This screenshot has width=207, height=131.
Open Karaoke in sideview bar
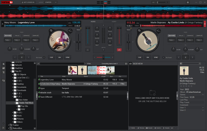tap(166, 128)
